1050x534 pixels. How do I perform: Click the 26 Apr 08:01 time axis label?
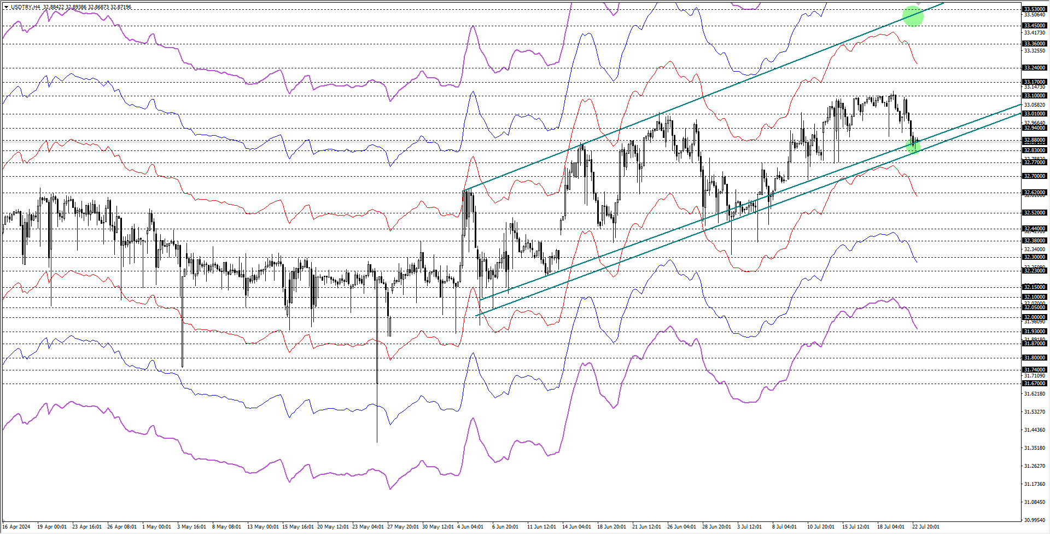(122, 527)
